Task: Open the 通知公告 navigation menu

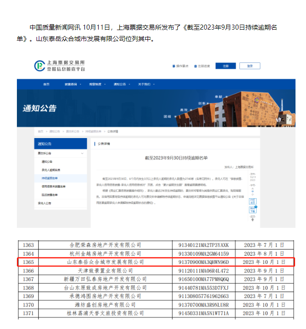Action: click(x=120, y=84)
